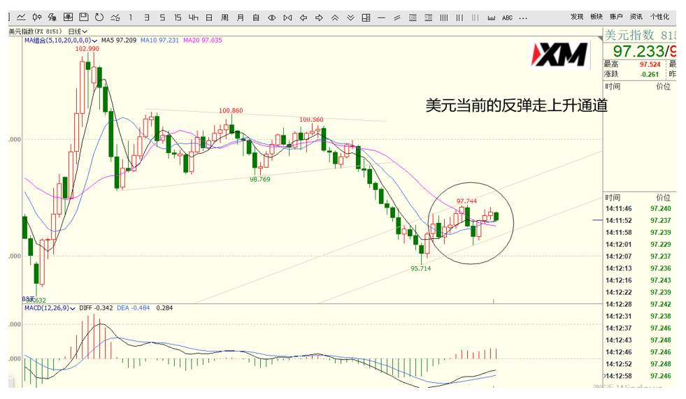Click the 14:12:58 tick row
The height and width of the screenshot is (399, 686).
point(638,376)
